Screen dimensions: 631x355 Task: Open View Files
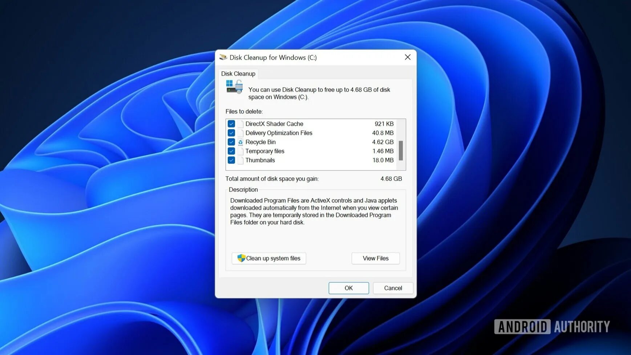coord(376,258)
